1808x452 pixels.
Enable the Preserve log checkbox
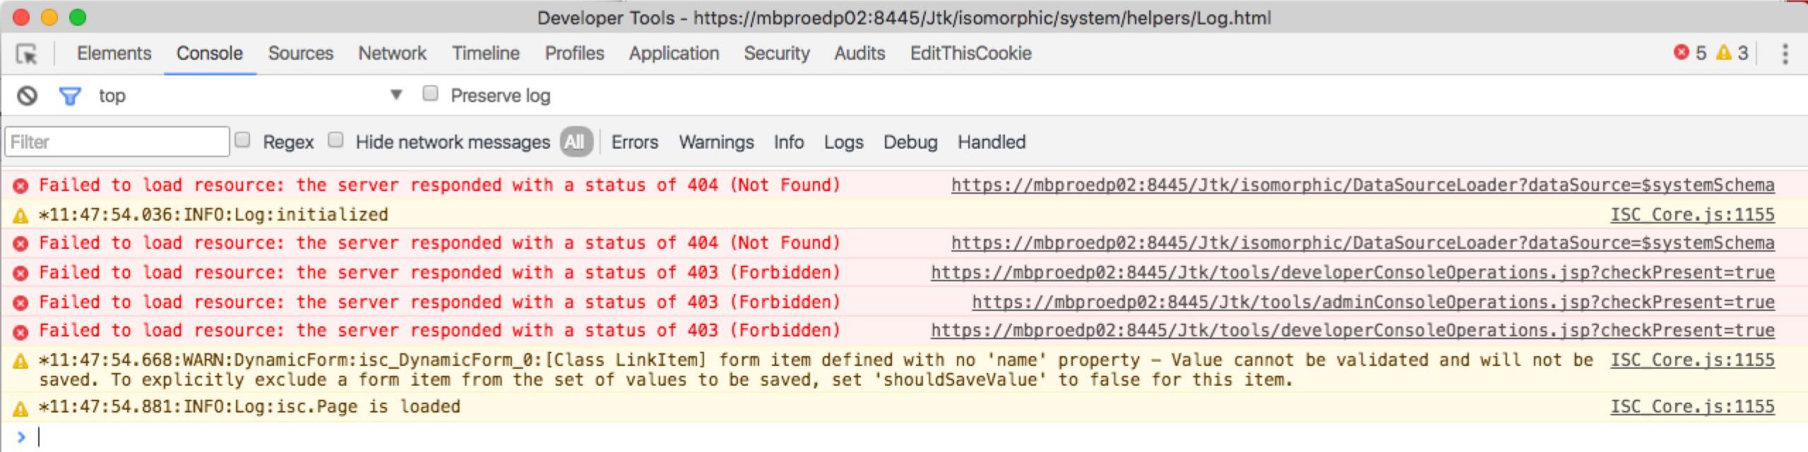[430, 94]
